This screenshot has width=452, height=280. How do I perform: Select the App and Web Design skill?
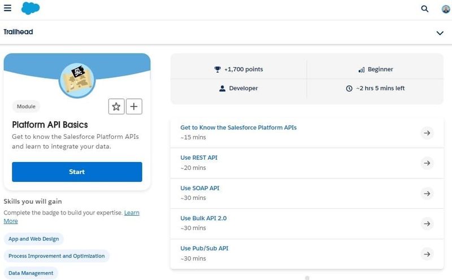33,239
